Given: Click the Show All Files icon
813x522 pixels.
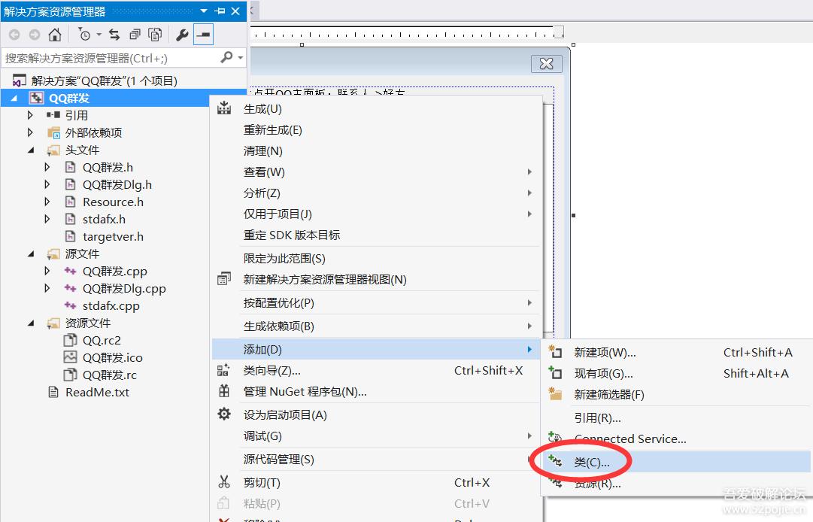Looking at the screenshot, I should coord(134,34).
